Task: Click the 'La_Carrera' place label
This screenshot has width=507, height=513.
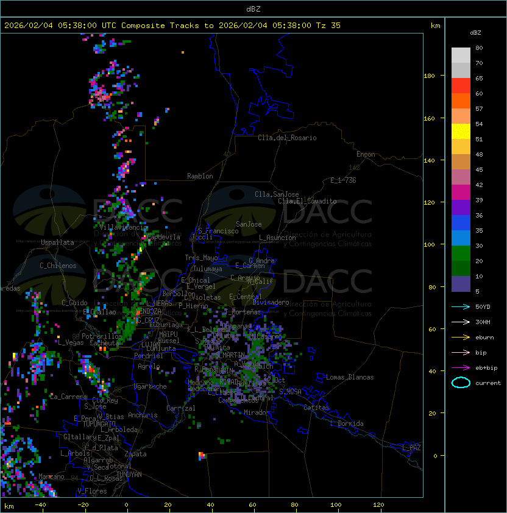Action: pos(68,397)
